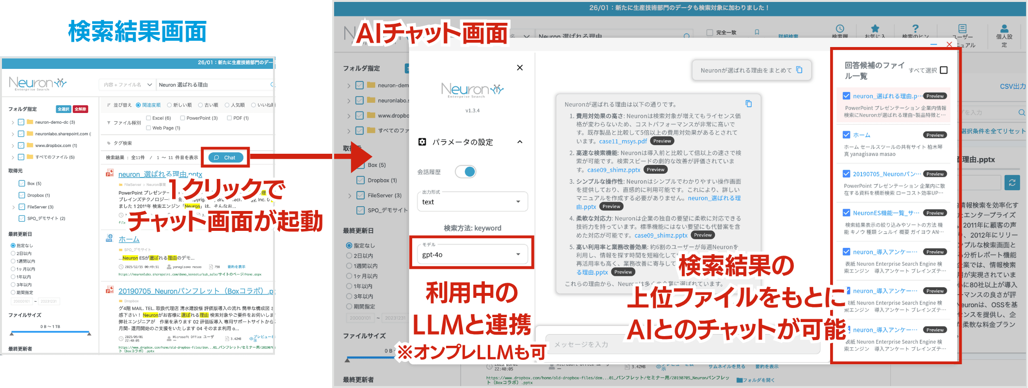The height and width of the screenshot is (388, 1028).
Task: Open 内容+ファイル名 search scope dropdown
Action: (x=128, y=85)
